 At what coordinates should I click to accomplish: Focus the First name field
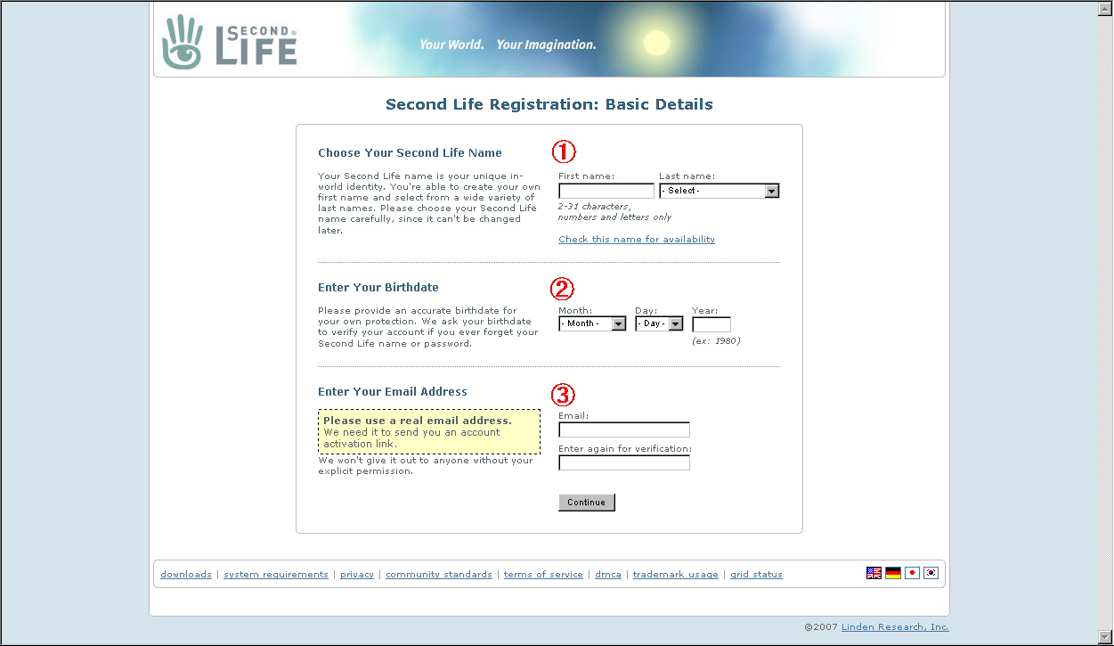[x=606, y=191]
